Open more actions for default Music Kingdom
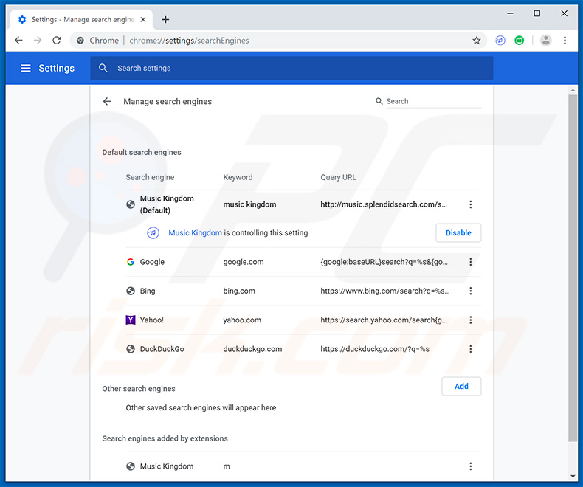 [x=471, y=204]
